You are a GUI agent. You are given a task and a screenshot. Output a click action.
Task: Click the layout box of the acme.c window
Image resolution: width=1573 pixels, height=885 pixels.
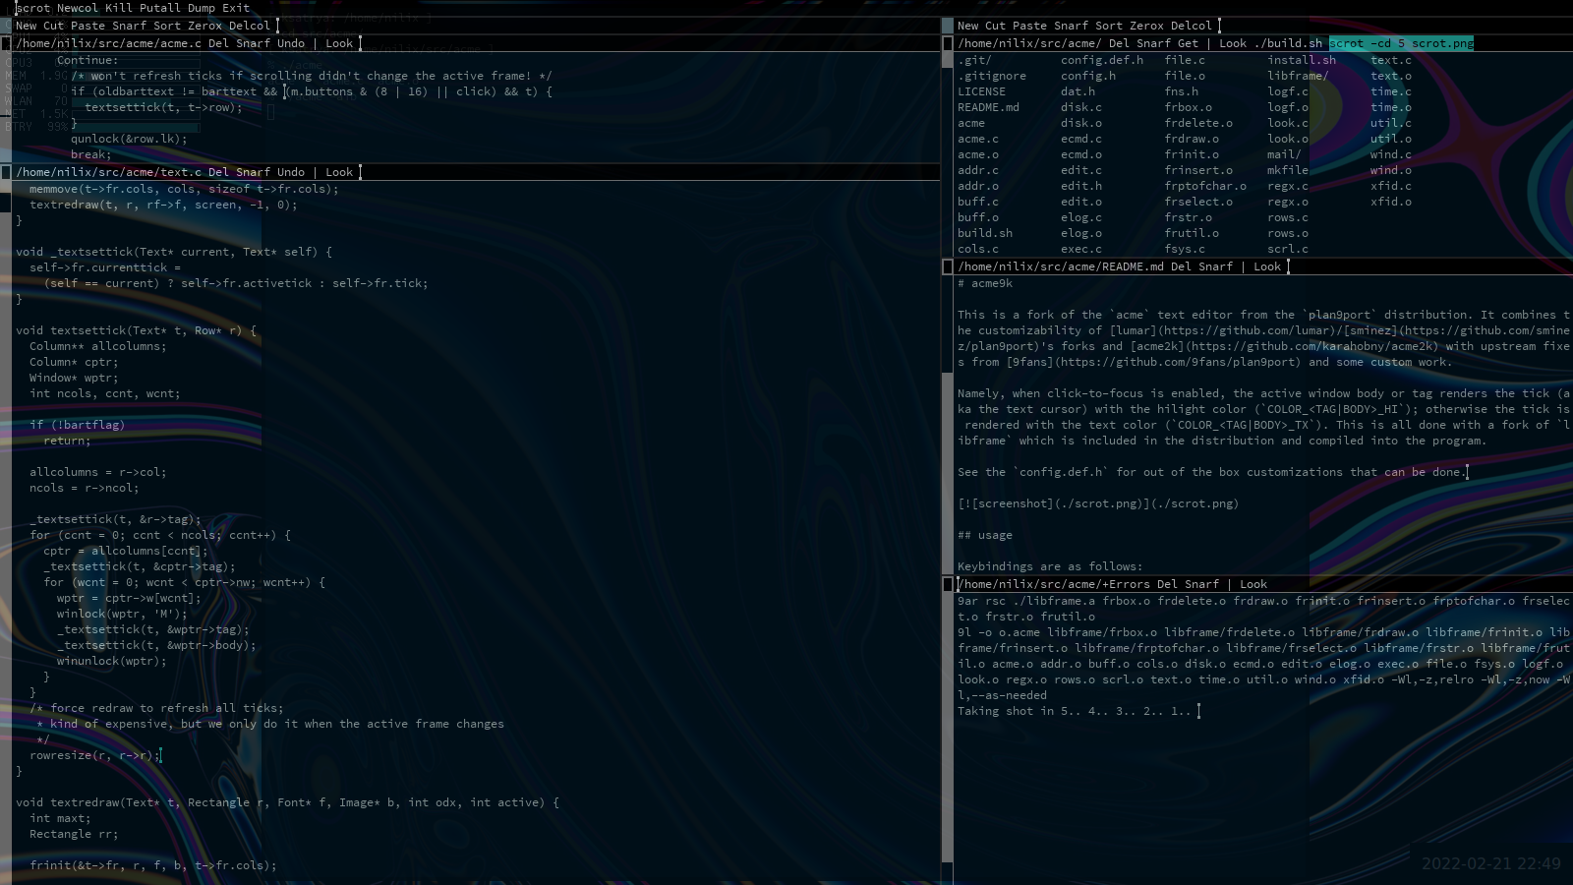(6, 43)
